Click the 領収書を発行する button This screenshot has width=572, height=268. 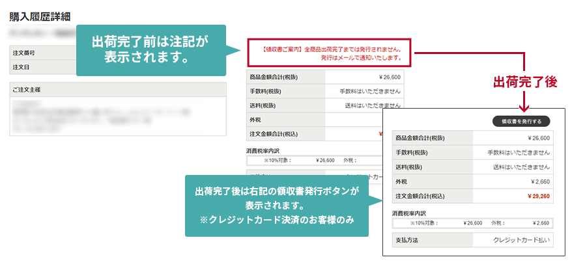click(521, 121)
